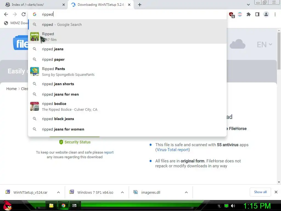This screenshot has height=211, width=281.
Task: Open the profile avatar menu
Action: click(266, 14)
